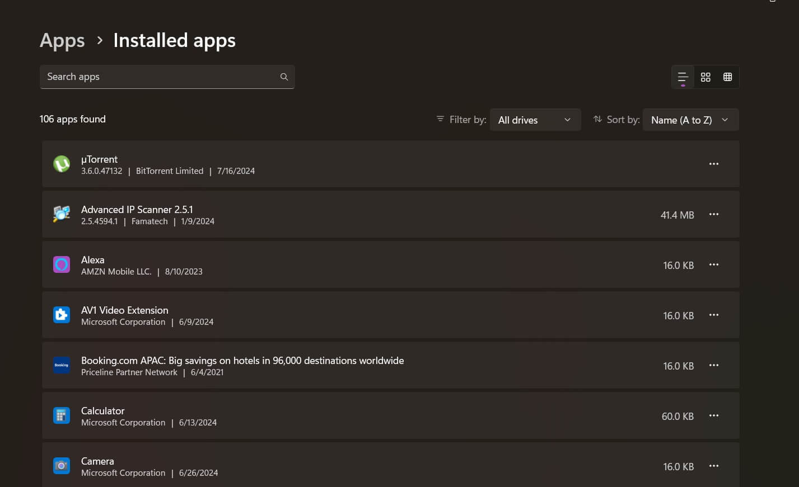Viewport: 799px width, 487px height.
Task: Open the Name (A to Z) sort dropdown
Action: pyautogui.click(x=690, y=119)
